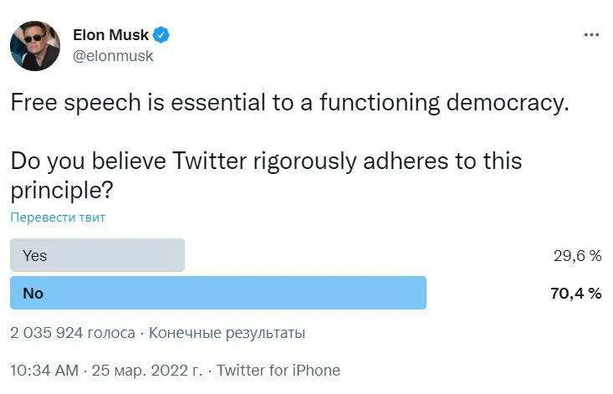
Task: Click the Elon Musk display name
Action: 110,35
